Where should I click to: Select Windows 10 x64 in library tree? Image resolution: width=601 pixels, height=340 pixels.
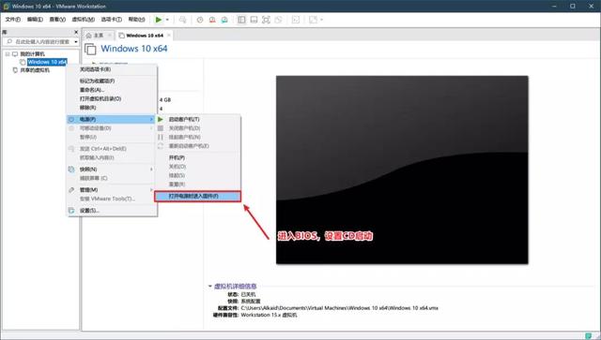[47, 62]
